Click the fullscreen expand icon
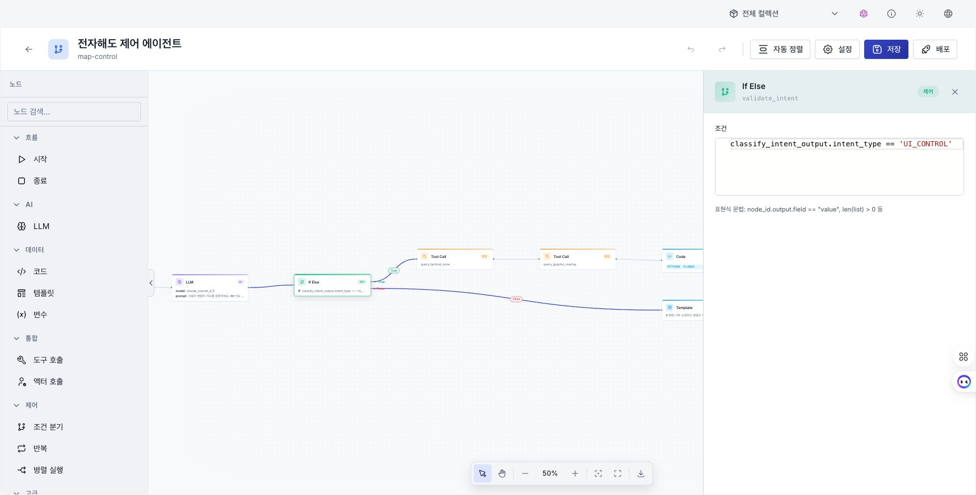976x495 pixels. point(617,473)
